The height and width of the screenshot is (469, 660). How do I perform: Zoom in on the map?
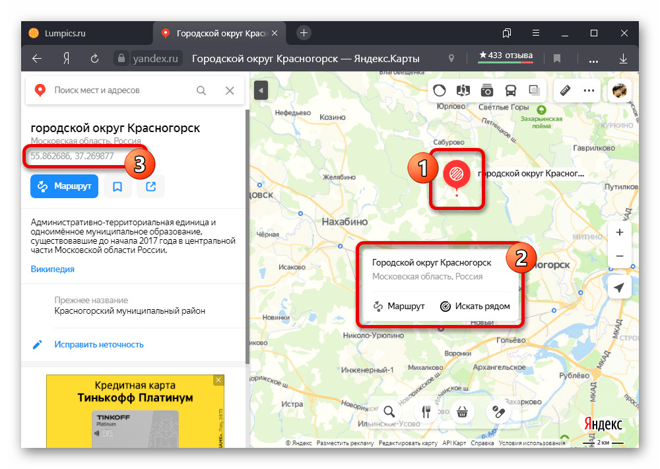pyautogui.click(x=619, y=233)
